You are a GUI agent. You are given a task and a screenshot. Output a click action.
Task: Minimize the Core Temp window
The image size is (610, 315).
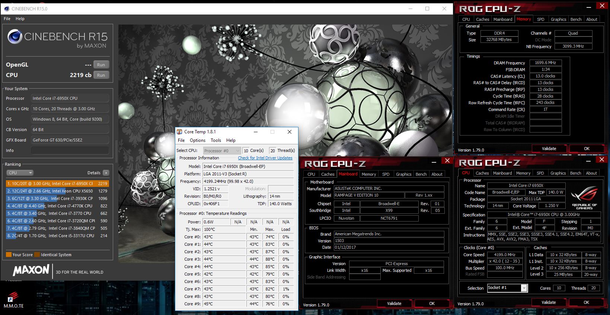click(x=256, y=132)
